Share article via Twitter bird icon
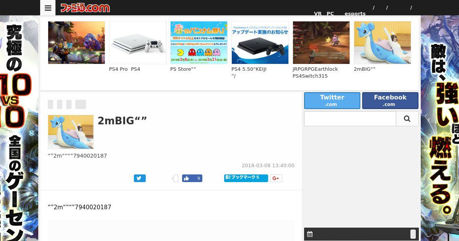The image size is (459, 241). 140,178
